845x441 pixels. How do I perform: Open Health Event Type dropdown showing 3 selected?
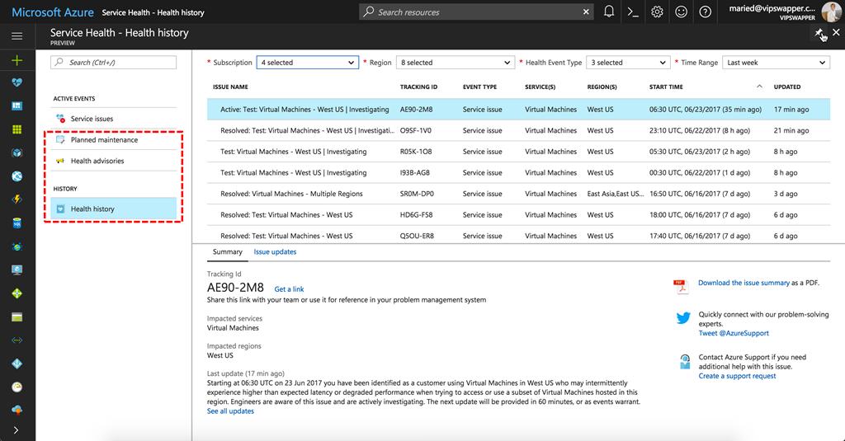coord(628,63)
